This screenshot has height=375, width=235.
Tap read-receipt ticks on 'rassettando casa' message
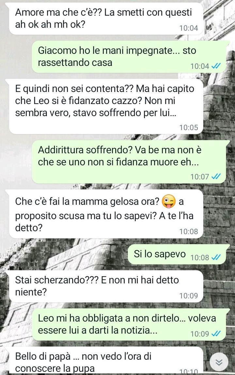216,66
